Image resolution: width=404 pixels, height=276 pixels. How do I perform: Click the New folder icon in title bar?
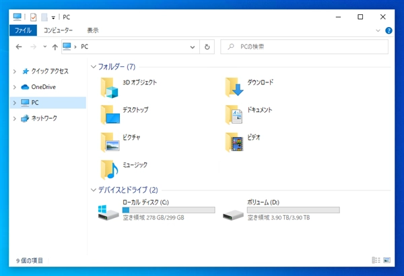[44, 18]
